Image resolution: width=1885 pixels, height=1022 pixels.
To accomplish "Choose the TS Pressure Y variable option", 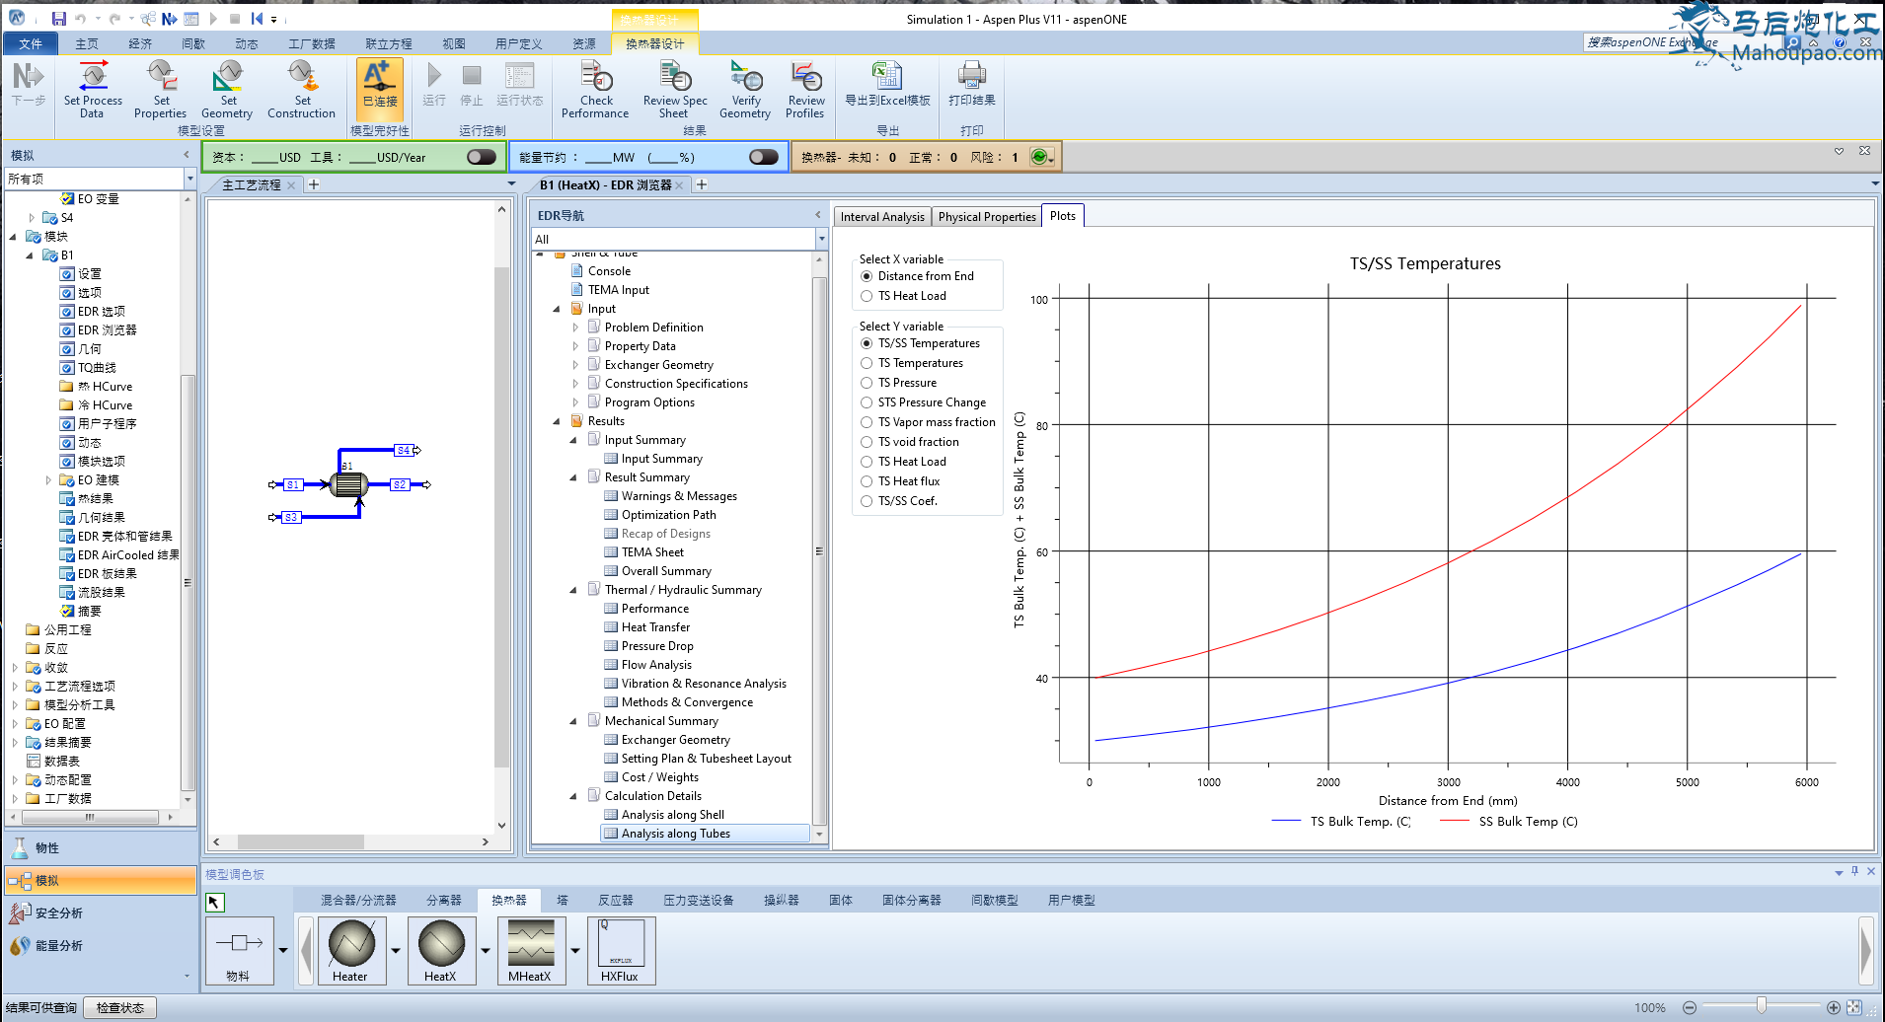I will coord(867,383).
